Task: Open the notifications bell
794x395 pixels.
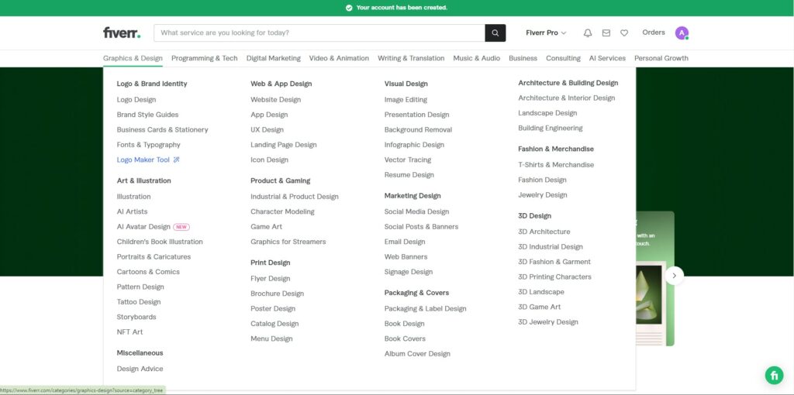Action: click(588, 33)
